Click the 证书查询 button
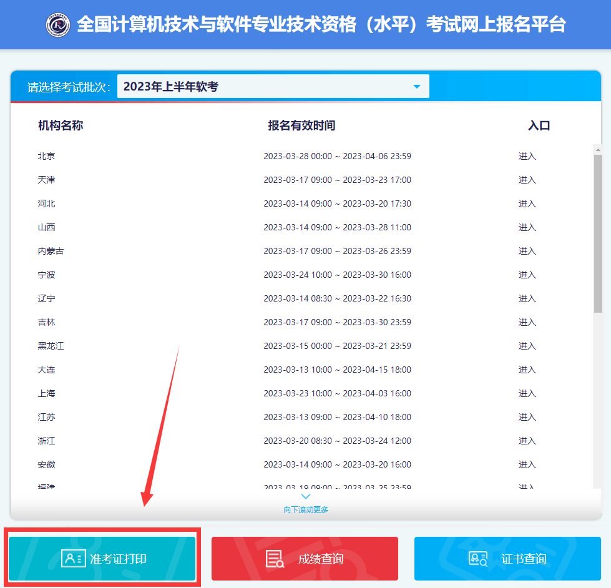Screen dimensions: 611x588 [x=507, y=559]
